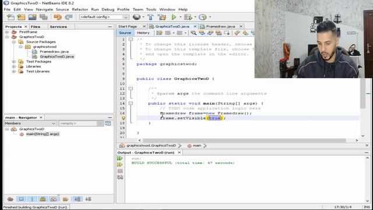Click Find Previous Occurrence icon in editor toolbar

pos(202,33)
